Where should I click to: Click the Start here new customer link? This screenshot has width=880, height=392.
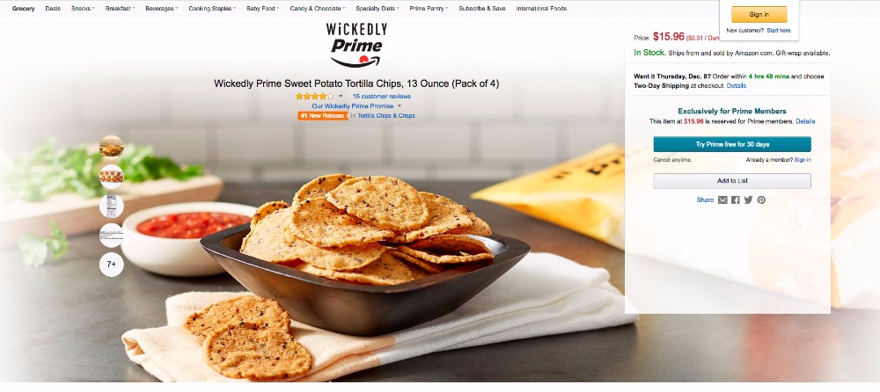coord(779,30)
